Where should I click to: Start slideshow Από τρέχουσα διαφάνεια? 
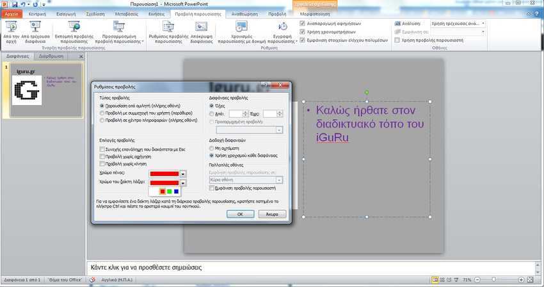[35, 32]
